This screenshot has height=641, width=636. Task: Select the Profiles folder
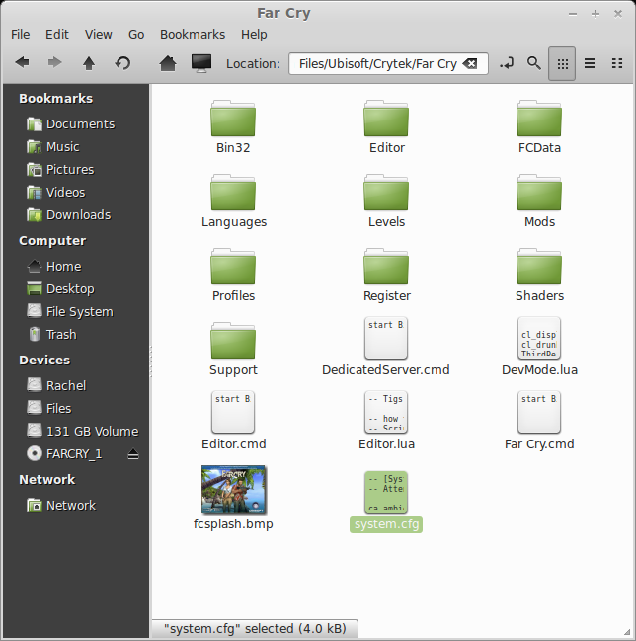coord(233,275)
